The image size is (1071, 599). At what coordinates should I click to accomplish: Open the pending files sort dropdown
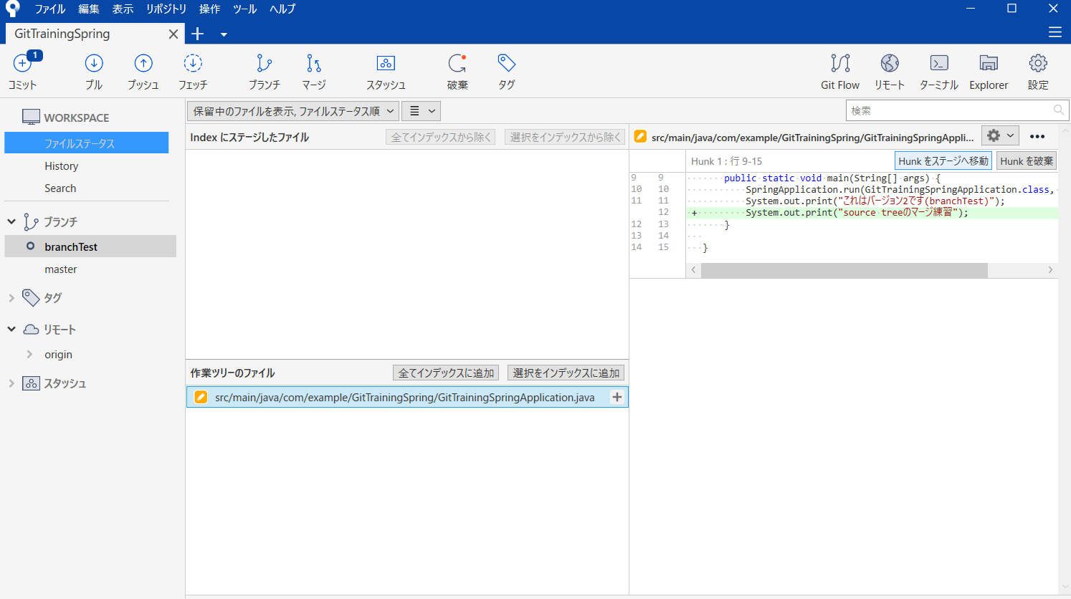[293, 111]
